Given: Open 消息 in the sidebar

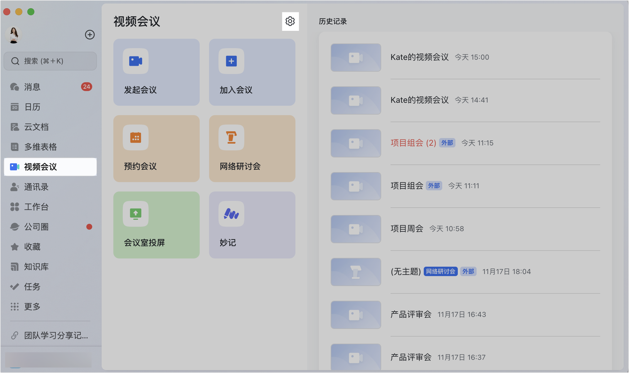Looking at the screenshot, I should [50, 87].
